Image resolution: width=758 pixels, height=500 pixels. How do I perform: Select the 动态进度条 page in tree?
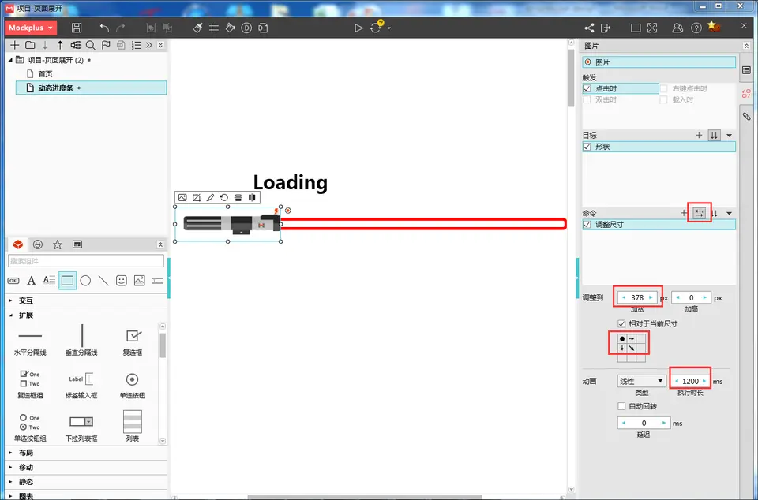pos(91,88)
